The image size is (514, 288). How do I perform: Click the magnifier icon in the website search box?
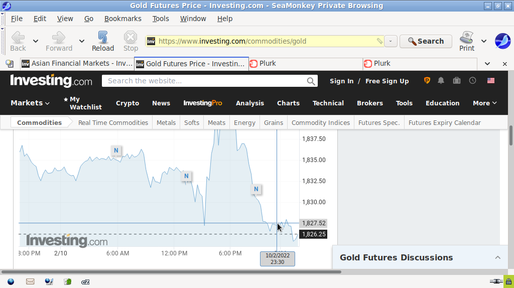[311, 81]
